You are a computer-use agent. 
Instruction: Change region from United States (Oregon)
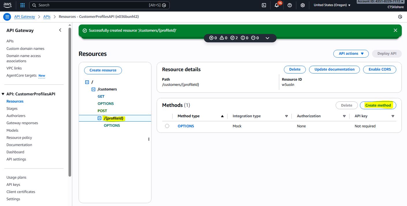click(332, 5)
